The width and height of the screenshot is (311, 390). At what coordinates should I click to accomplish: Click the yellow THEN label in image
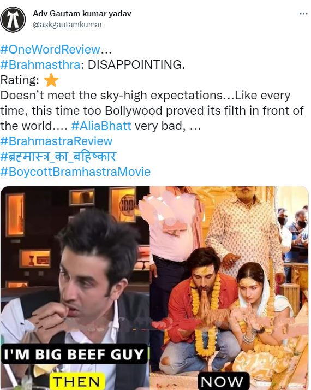76,382
